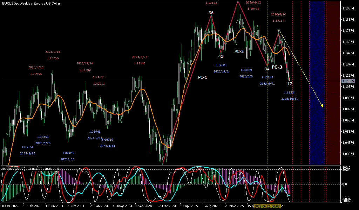Select the date label 2023/7/16

pyautogui.click(x=53, y=52)
